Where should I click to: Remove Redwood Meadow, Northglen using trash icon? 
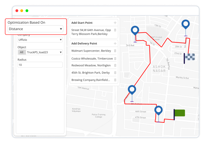tap(115, 66)
